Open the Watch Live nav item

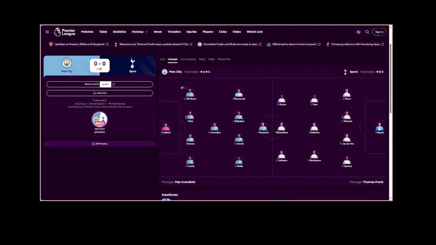[x=254, y=32]
